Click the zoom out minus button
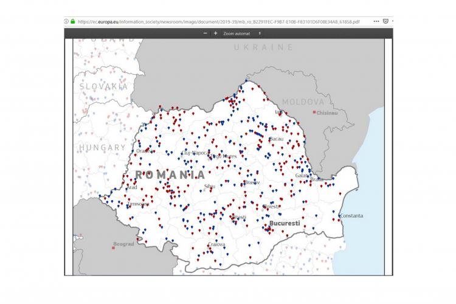Image resolution: width=456 pixels, height=304 pixels. (x=205, y=33)
